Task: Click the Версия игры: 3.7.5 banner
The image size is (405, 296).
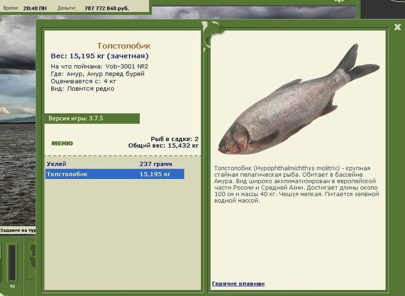Action: 92,118
